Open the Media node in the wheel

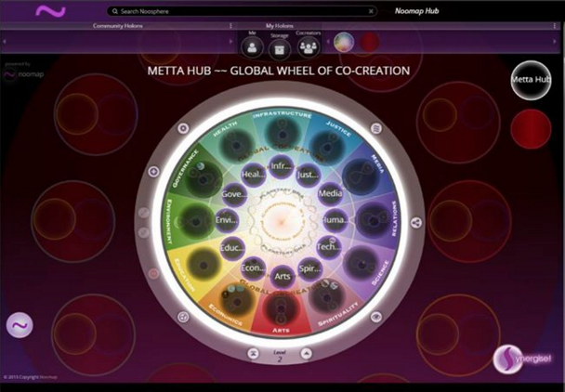point(330,195)
